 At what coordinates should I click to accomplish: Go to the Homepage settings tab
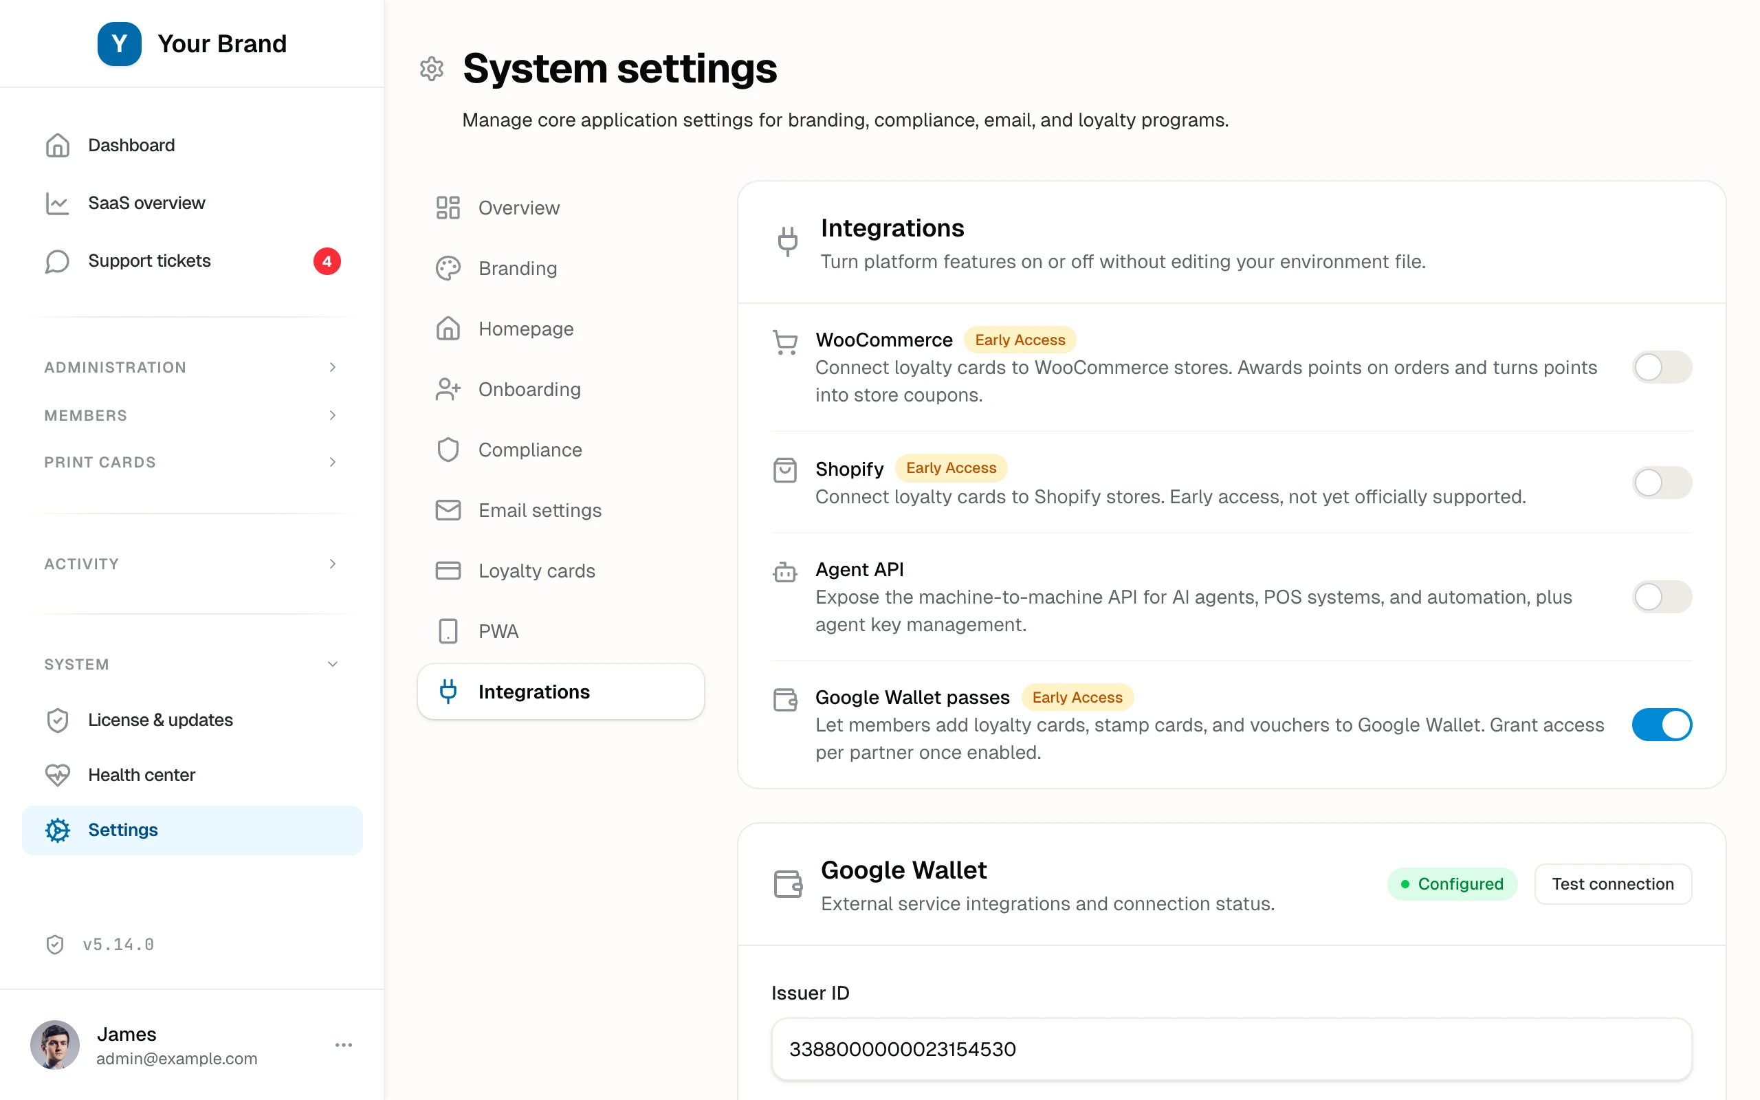[561, 329]
